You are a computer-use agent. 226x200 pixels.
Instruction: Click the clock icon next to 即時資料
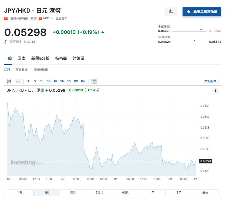pos(6,42)
